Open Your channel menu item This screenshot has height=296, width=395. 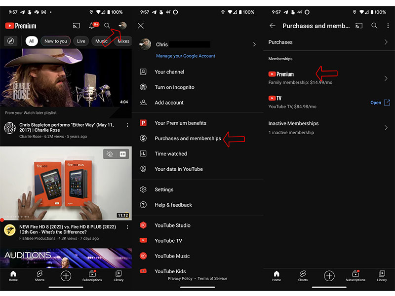coord(197,72)
